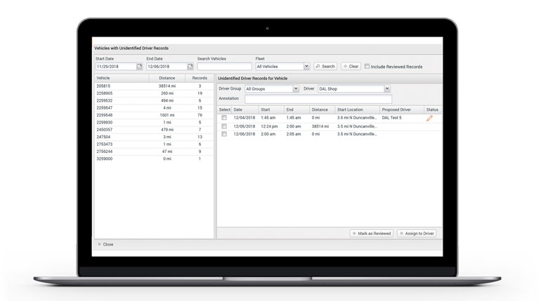Select vehicle 205815 row
Viewport: 541px width, 301px height.
[x=154, y=86]
